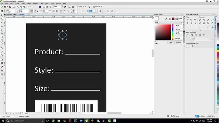Show color viewers in Color Docker
The width and height of the screenshot is (219, 123).
tap(173, 19)
